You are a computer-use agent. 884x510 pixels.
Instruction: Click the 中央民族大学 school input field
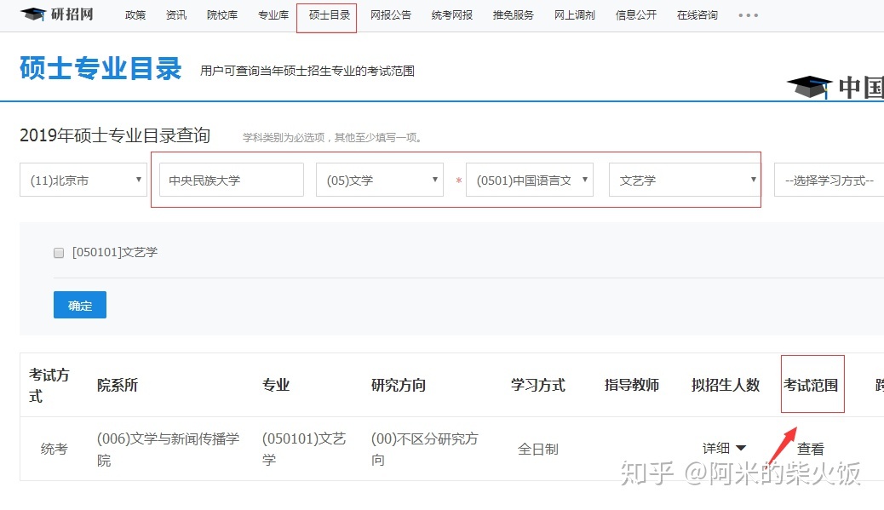coord(232,181)
